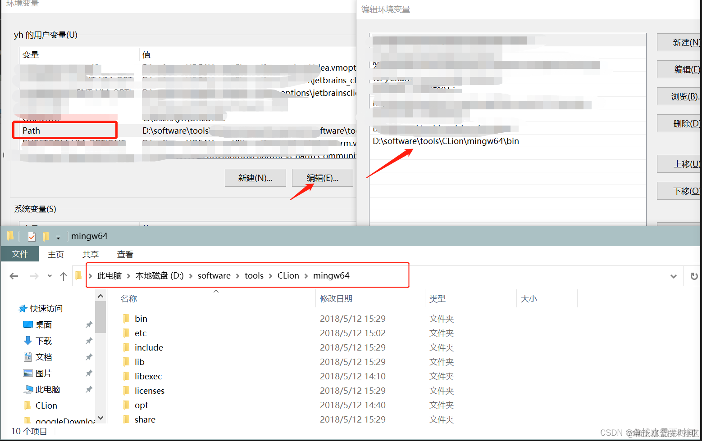The image size is (702, 441).
Task: Open the Quick Access Toolbar customize arrow
Action: [58, 237]
